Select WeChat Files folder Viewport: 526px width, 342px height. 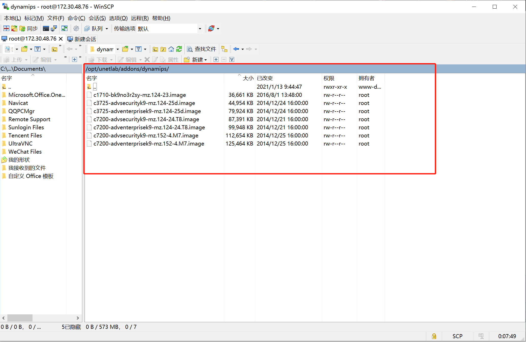coord(25,152)
